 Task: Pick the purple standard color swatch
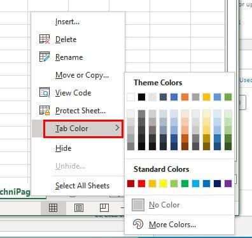(x=228, y=183)
